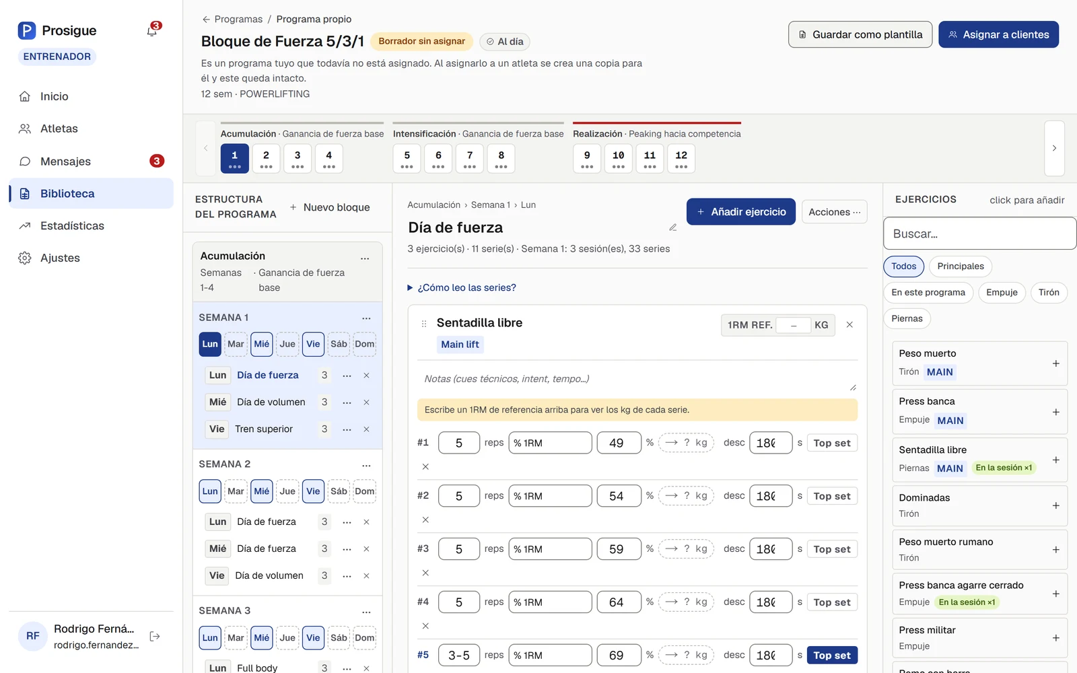Add Dominadas with the plus icon
Screen dimensions: 1077x673
coord(1055,505)
